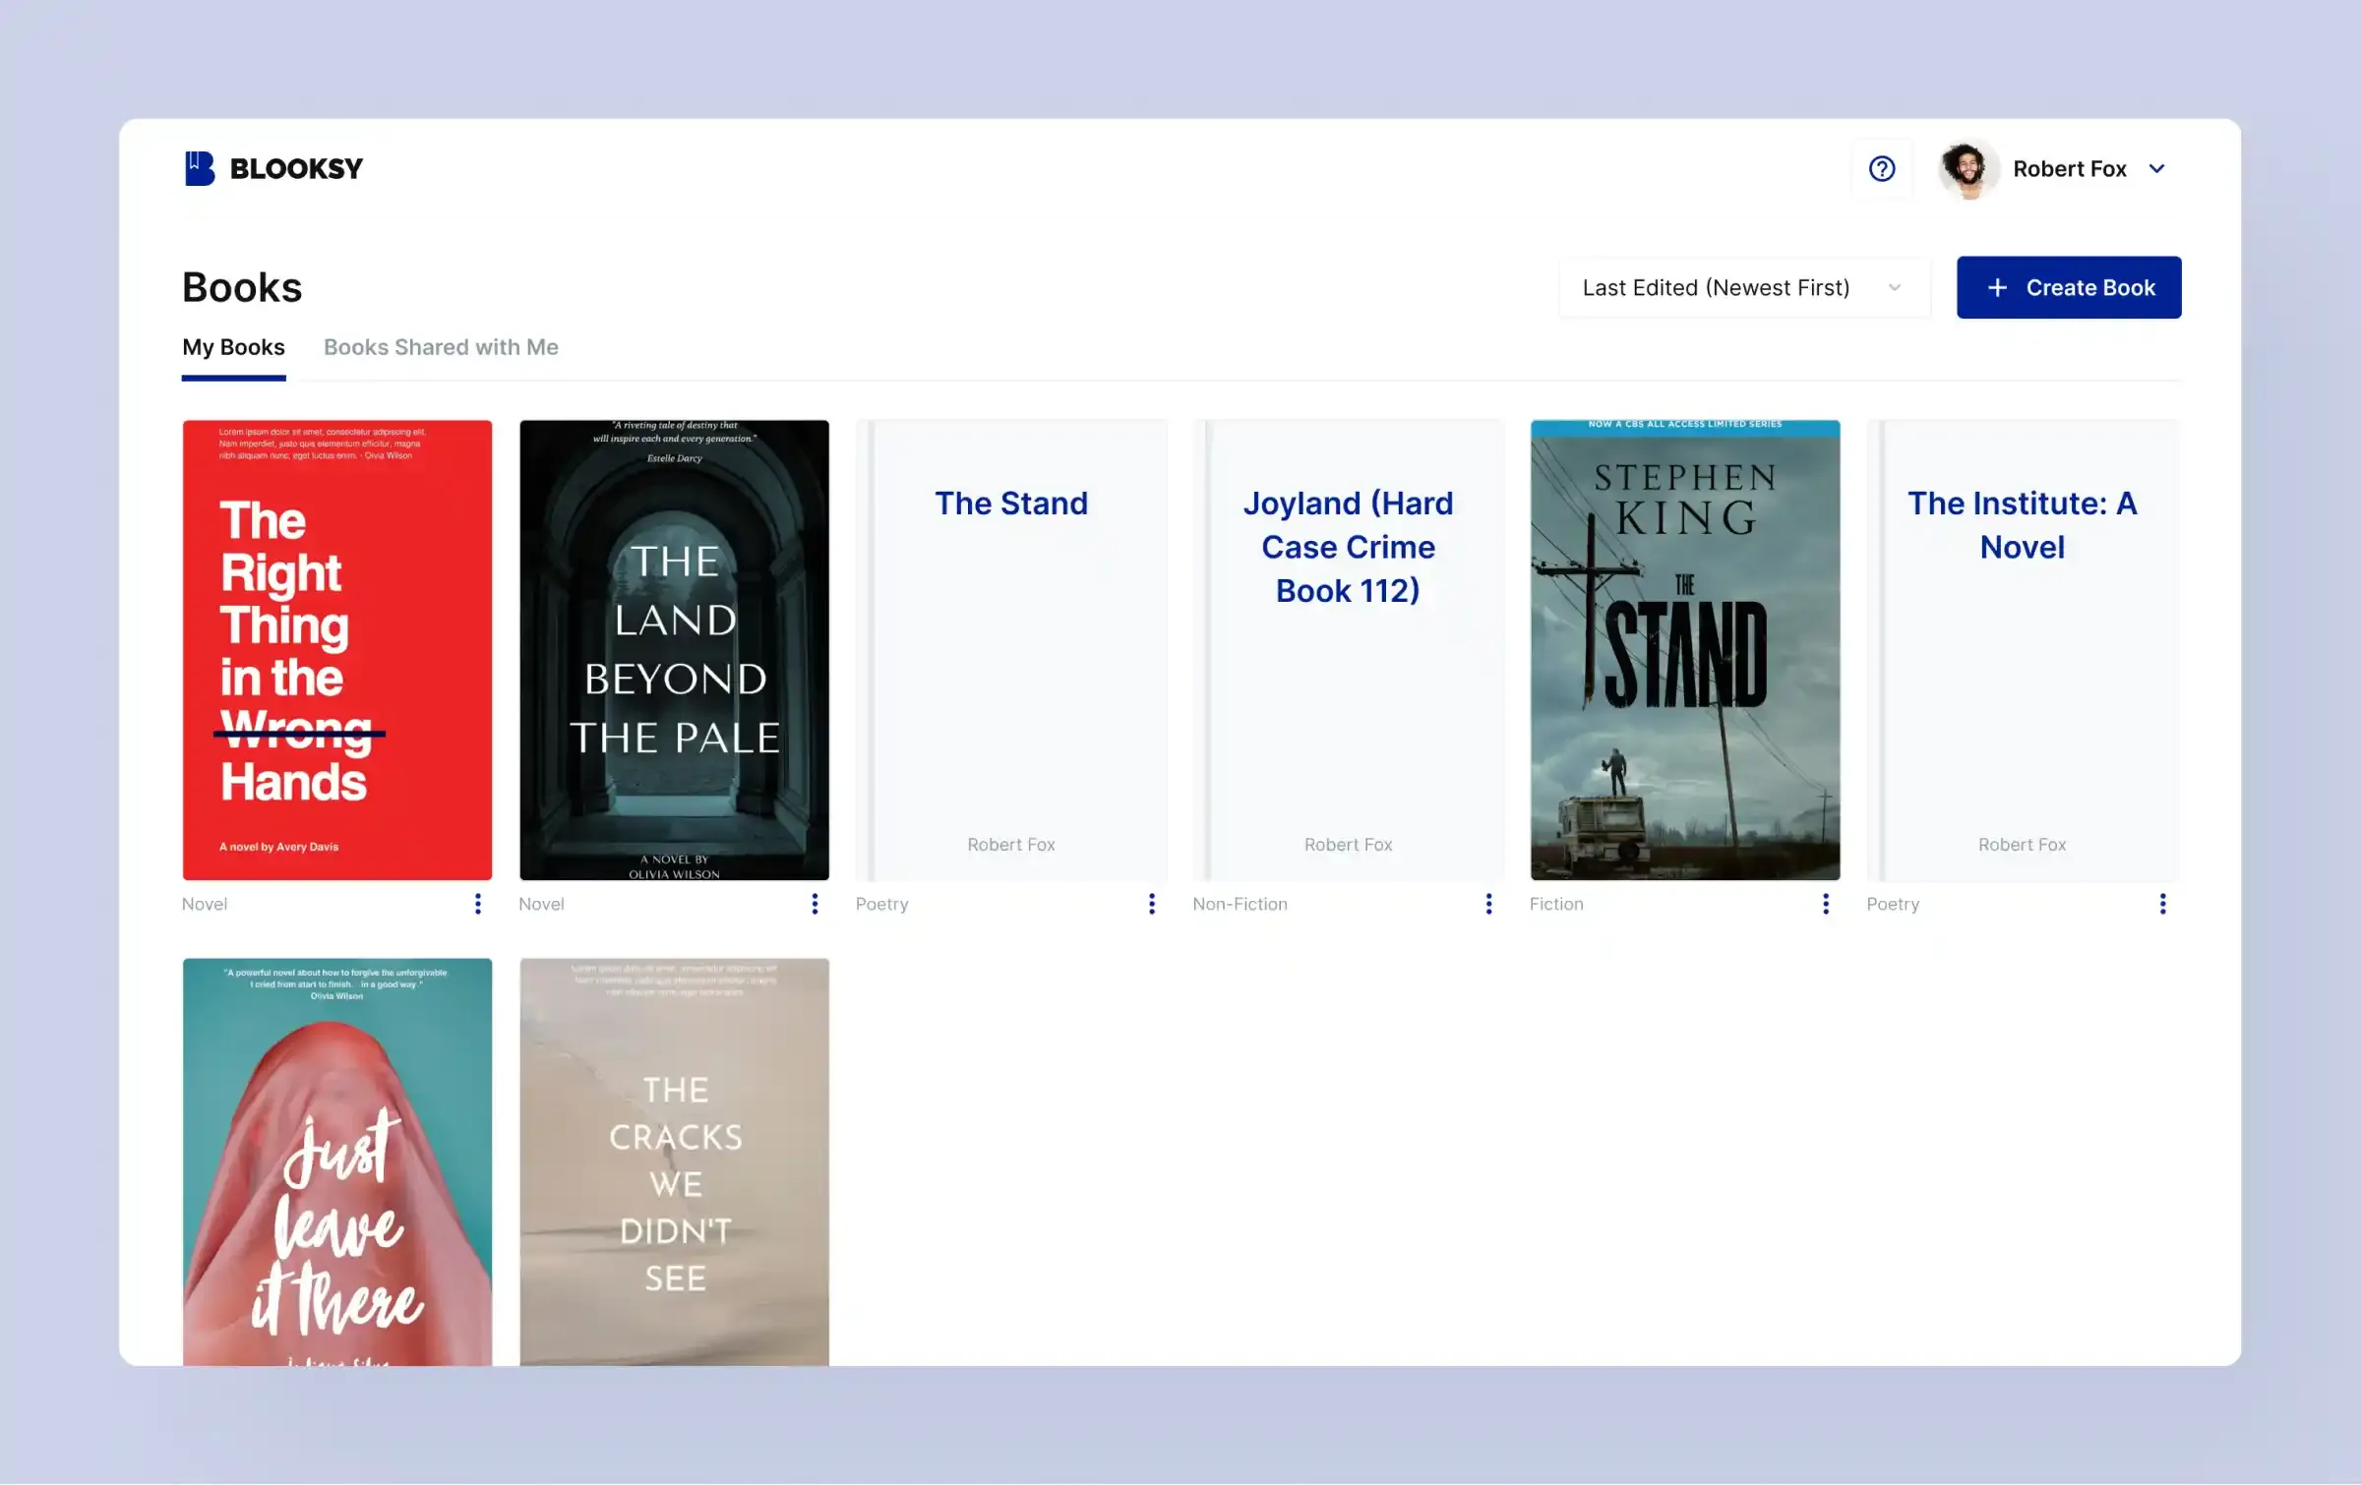
Task: Click the Poetry label under The Institute
Action: (1893, 904)
